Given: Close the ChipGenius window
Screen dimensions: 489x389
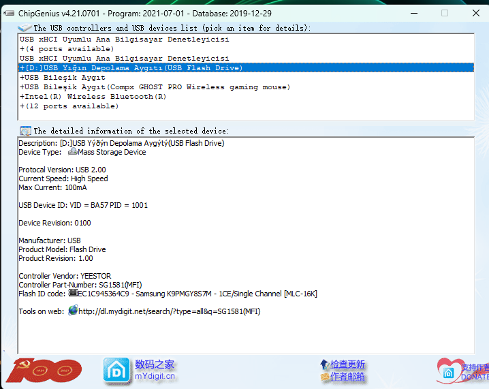Looking at the screenshot, I should pos(476,13).
